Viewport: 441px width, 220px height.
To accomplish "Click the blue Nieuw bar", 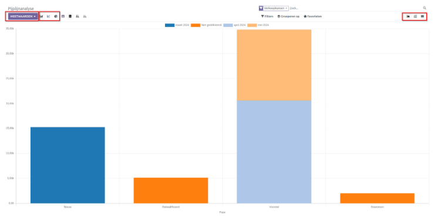I will [68, 165].
